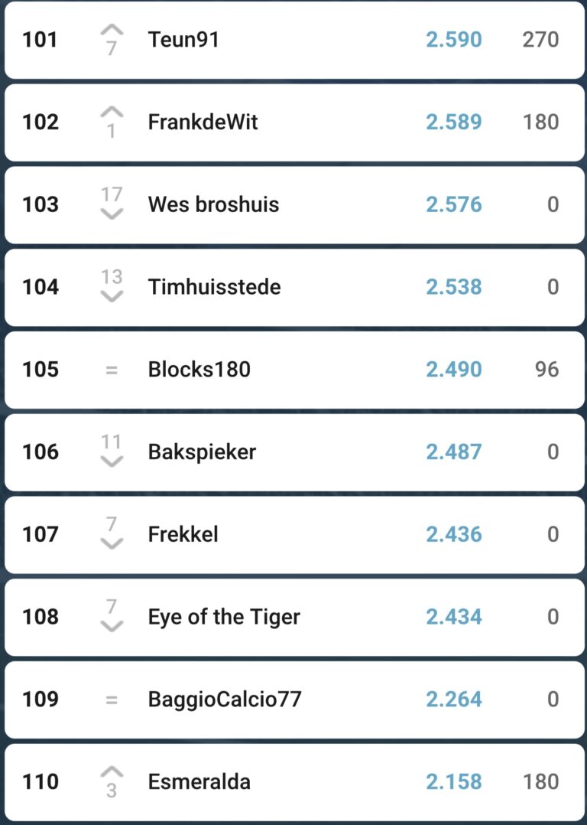Click the down arrow icon beside Wes broshuis
The height and width of the screenshot is (825, 587).
pyautogui.click(x=112, y=214)
